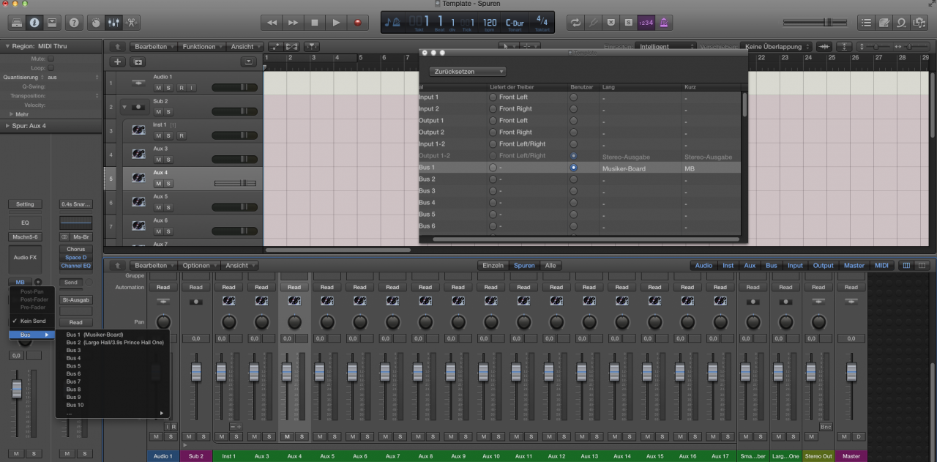Open Smart Controls knob icon
The height and width of the screenshot is (462, 937).
point(96,23)
